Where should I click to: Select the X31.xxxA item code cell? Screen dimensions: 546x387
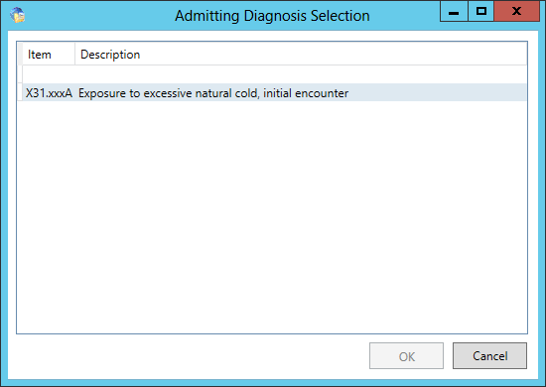pos(49,93)
